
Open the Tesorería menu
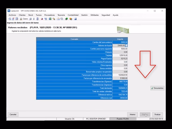pos(61,15)
